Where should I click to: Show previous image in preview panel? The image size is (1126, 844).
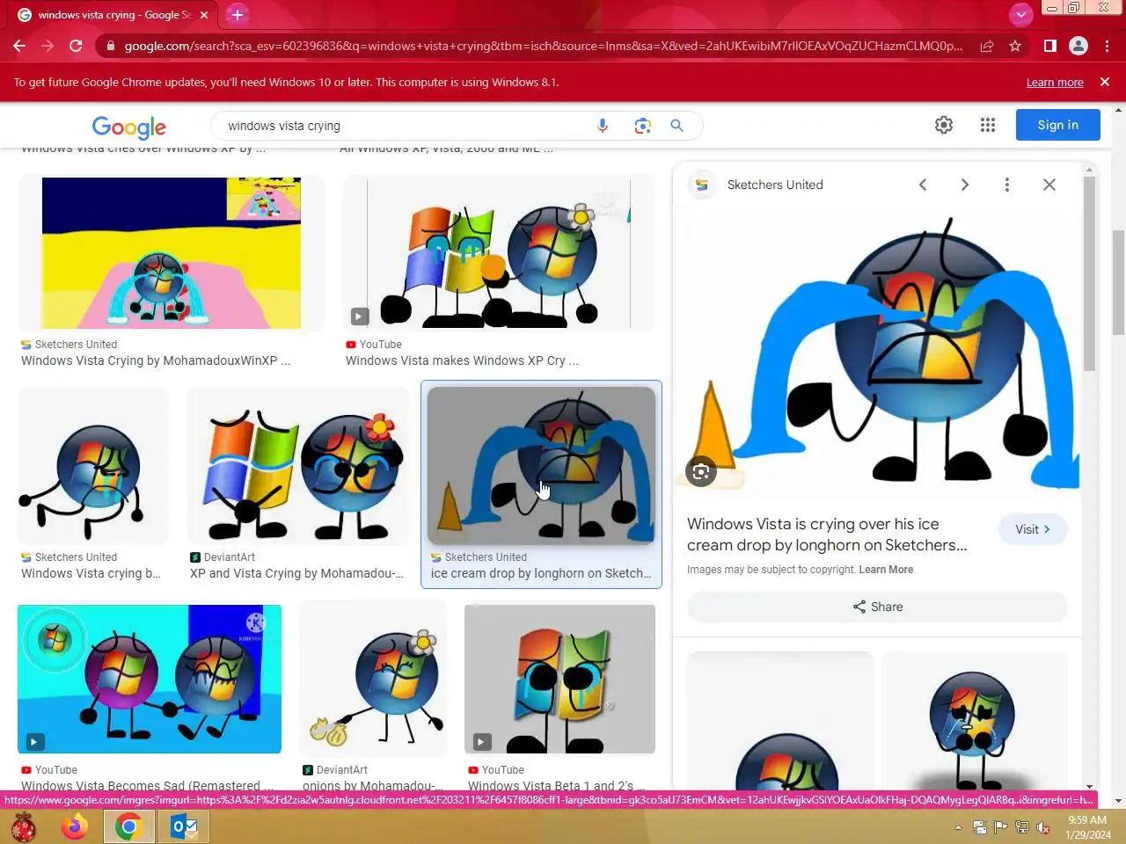click(x=923, y=185)
